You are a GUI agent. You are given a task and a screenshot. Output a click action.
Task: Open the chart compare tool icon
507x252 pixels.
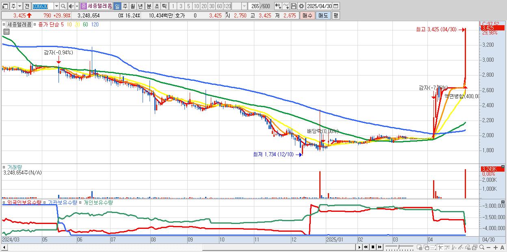tap(278, 6)
